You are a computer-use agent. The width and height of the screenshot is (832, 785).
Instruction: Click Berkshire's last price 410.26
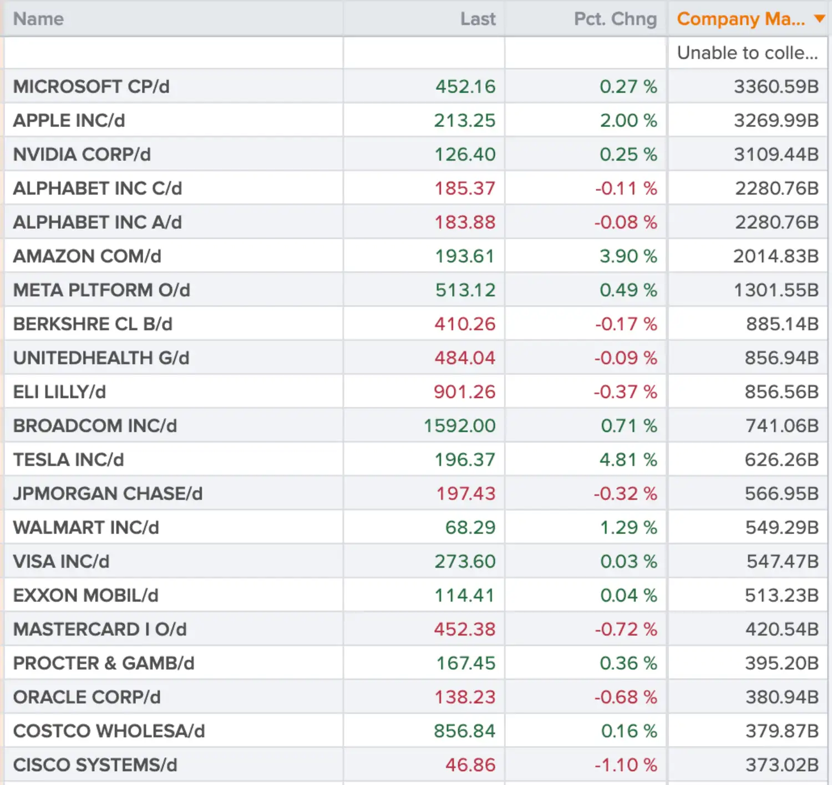[465, 324]
